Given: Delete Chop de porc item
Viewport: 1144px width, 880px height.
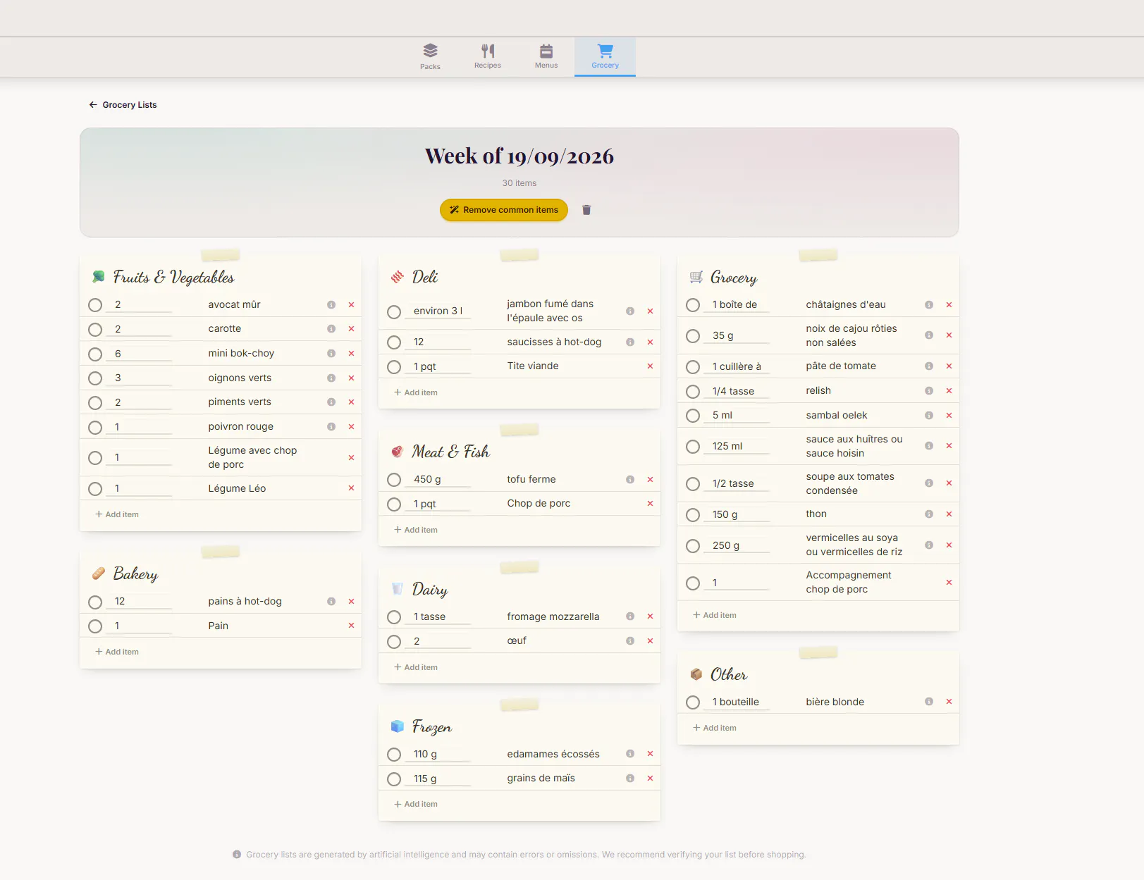Looking at the screenshot, I should 650,504.
